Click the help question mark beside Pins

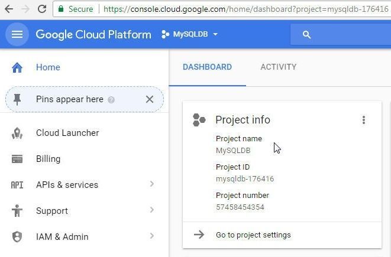coord(111,100)
